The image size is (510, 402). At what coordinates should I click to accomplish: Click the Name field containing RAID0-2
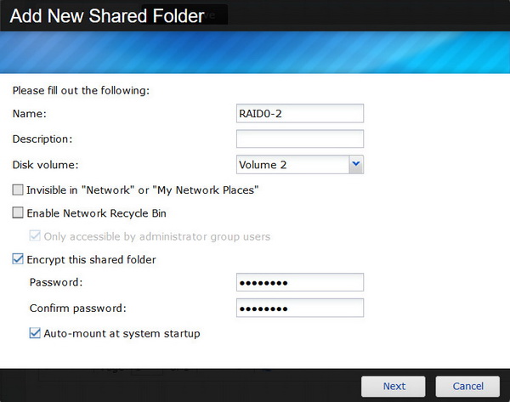coord(299,113)
